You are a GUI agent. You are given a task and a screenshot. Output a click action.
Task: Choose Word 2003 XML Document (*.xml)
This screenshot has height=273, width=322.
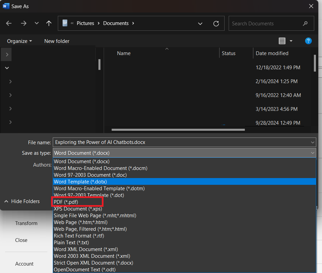pos(184,256)
